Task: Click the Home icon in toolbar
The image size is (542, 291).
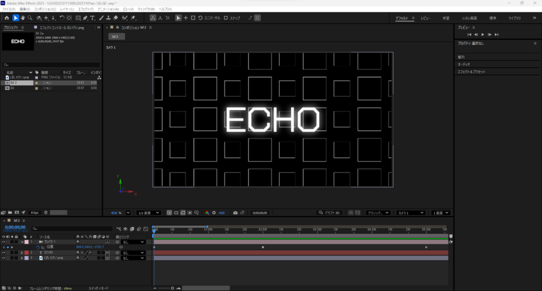Action: [x=6, y=18]
